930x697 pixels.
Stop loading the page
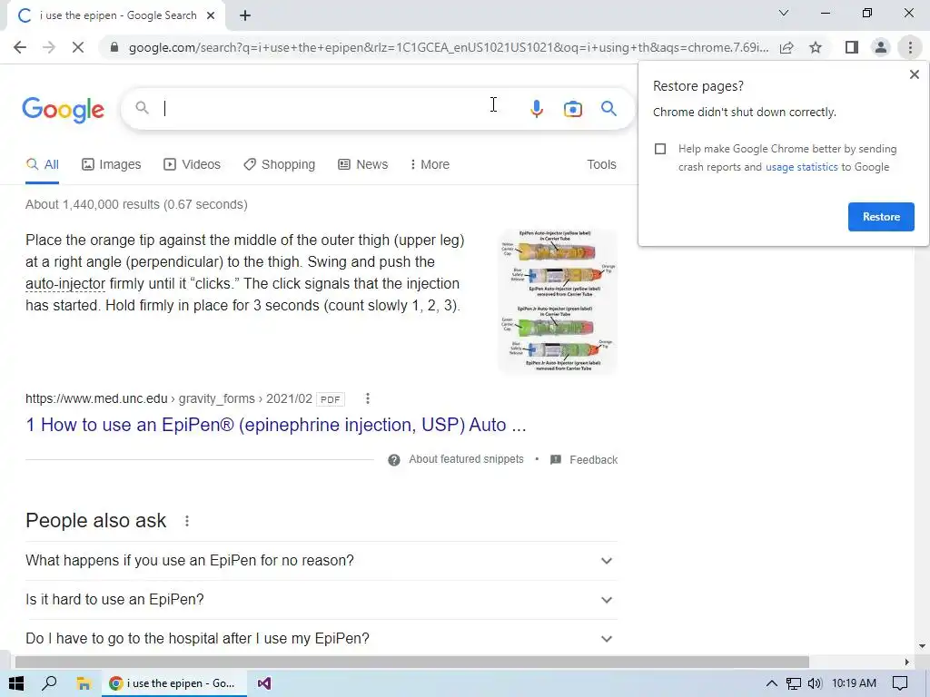[78, 47]
